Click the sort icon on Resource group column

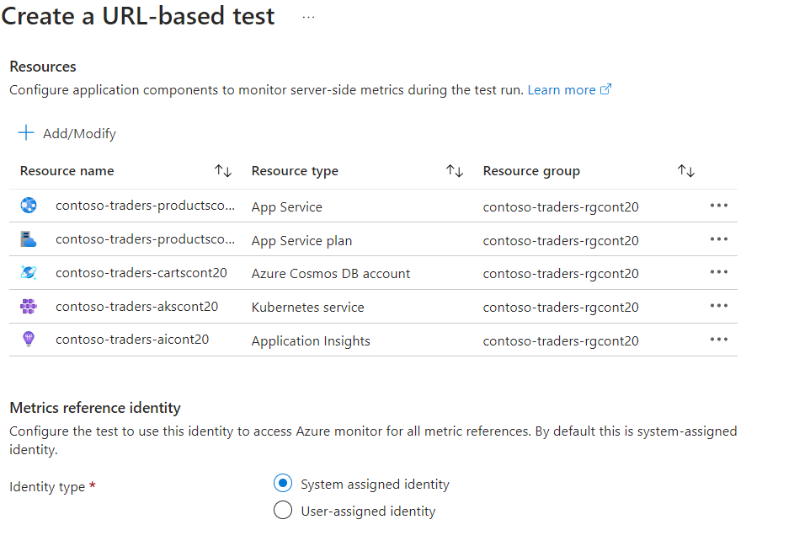pyautogui.click(x=685, y=170)
